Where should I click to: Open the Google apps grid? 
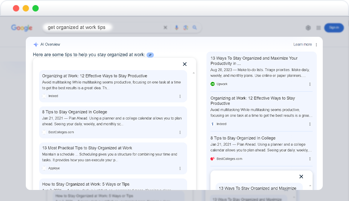319,28
